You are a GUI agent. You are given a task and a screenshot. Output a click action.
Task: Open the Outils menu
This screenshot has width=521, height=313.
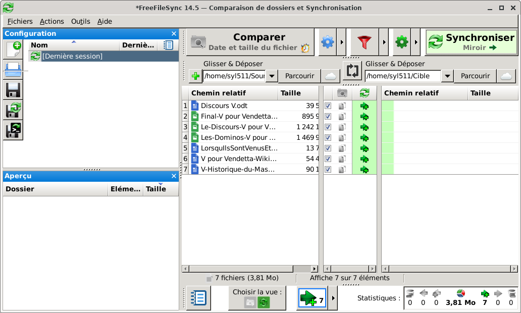pos(80,21)
